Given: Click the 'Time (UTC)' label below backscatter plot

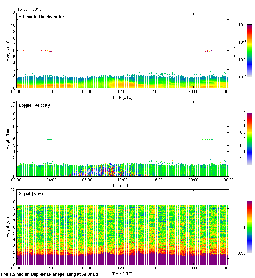Looking at the screenshot, I should (x=123, y=97).
